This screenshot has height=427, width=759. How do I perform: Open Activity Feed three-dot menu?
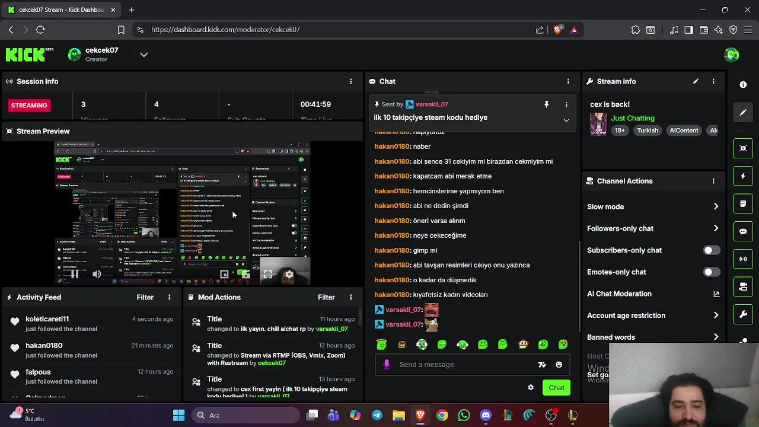click(x=169, y=297)
